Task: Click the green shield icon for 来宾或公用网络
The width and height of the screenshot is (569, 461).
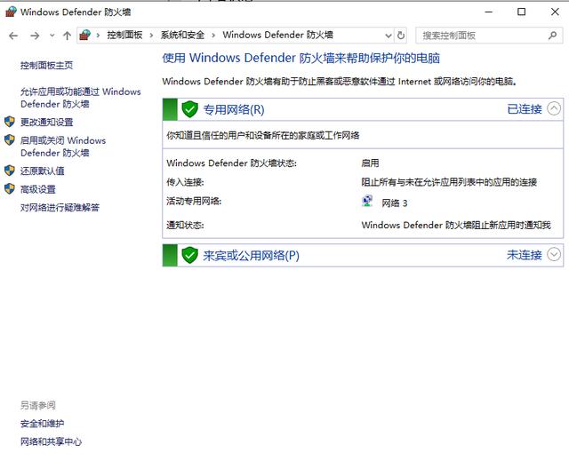Action: click(189, 255)
